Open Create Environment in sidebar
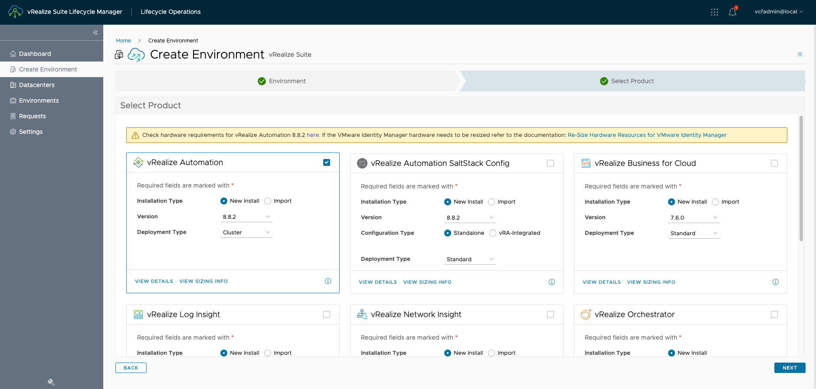Viewport: 816px width, 389px height. click(52, 69)
